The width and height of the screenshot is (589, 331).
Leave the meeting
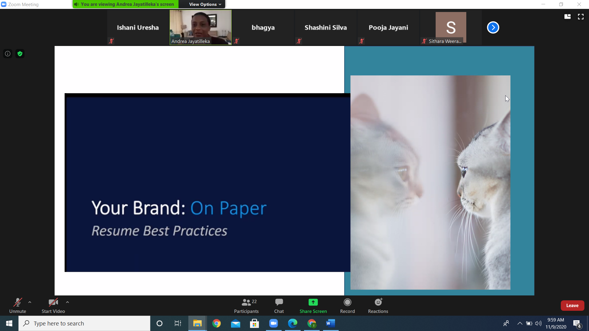572,306
